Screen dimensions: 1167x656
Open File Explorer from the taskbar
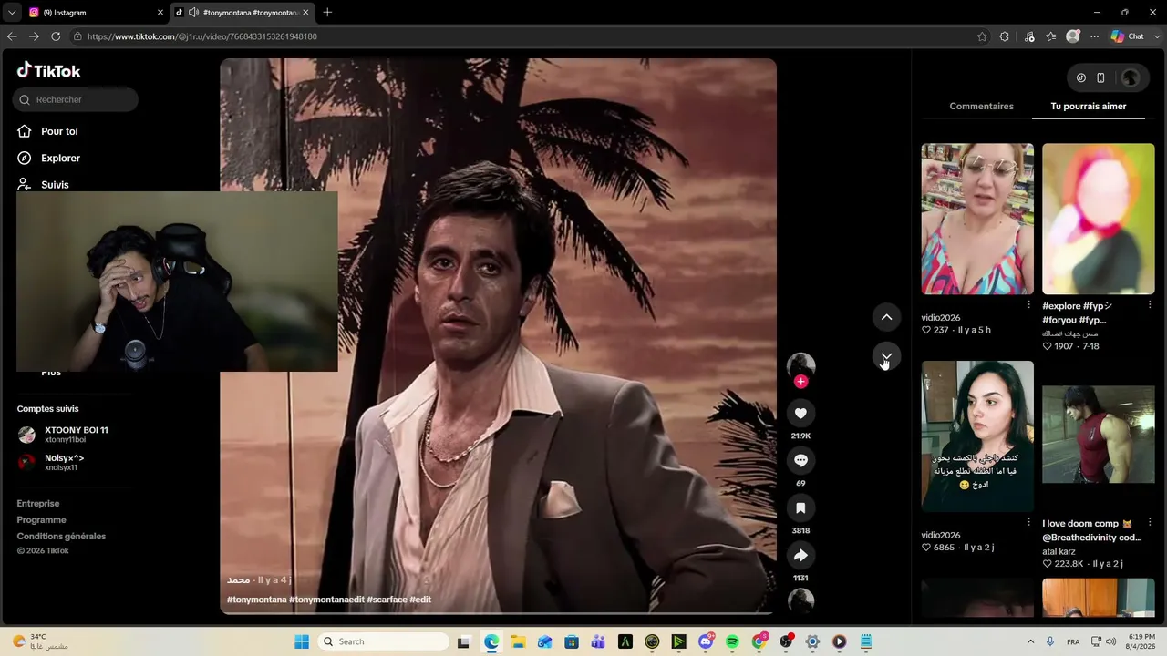pos(518,641)
